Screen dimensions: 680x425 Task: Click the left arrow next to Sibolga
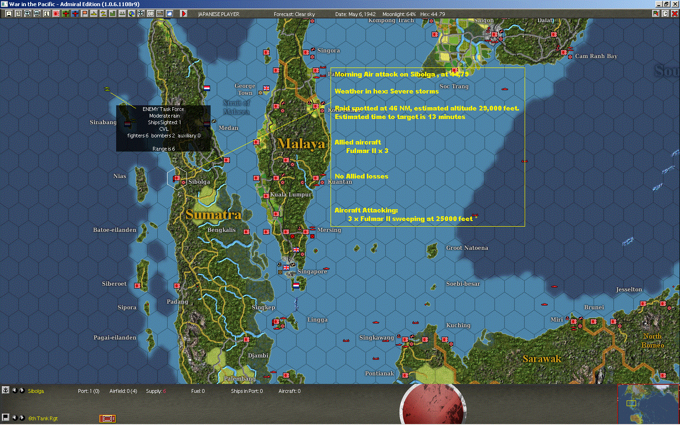(x=14, y=391)
